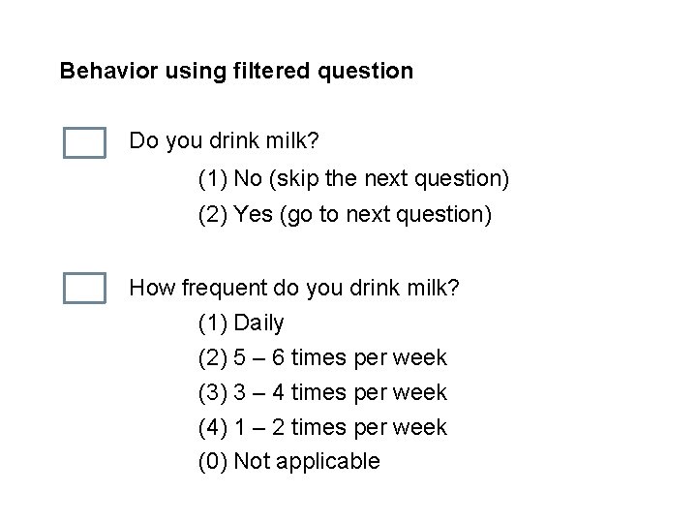Select option (1) No (skip the next question)

354,179
